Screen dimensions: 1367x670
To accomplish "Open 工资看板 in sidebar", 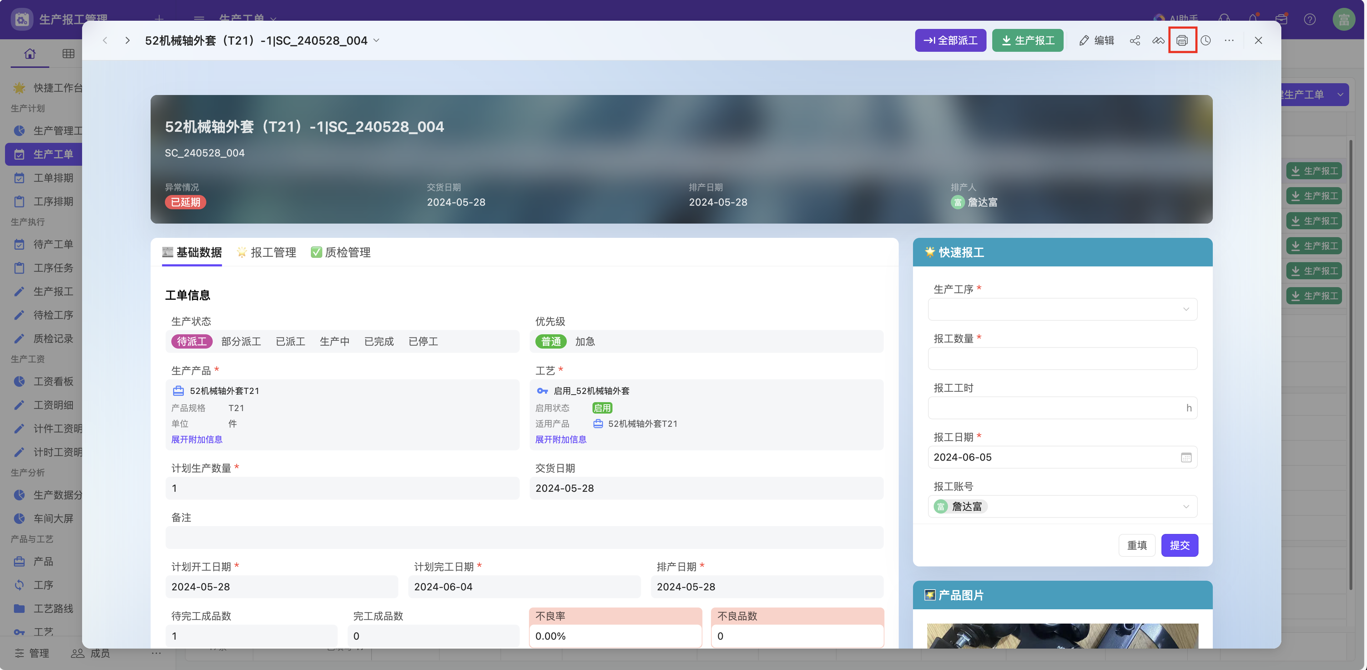I will 44,381.
